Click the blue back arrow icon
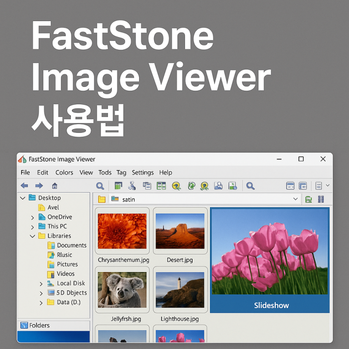Image resolution: width=349 pixels, height=349 pixels. tap(24, 186)
